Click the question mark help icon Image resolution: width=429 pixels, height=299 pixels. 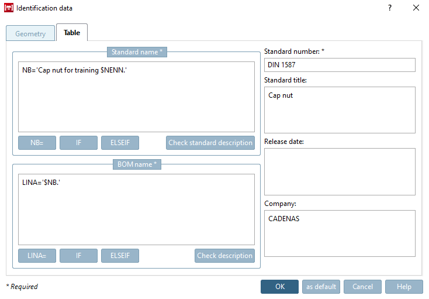(x=390, y=8)
